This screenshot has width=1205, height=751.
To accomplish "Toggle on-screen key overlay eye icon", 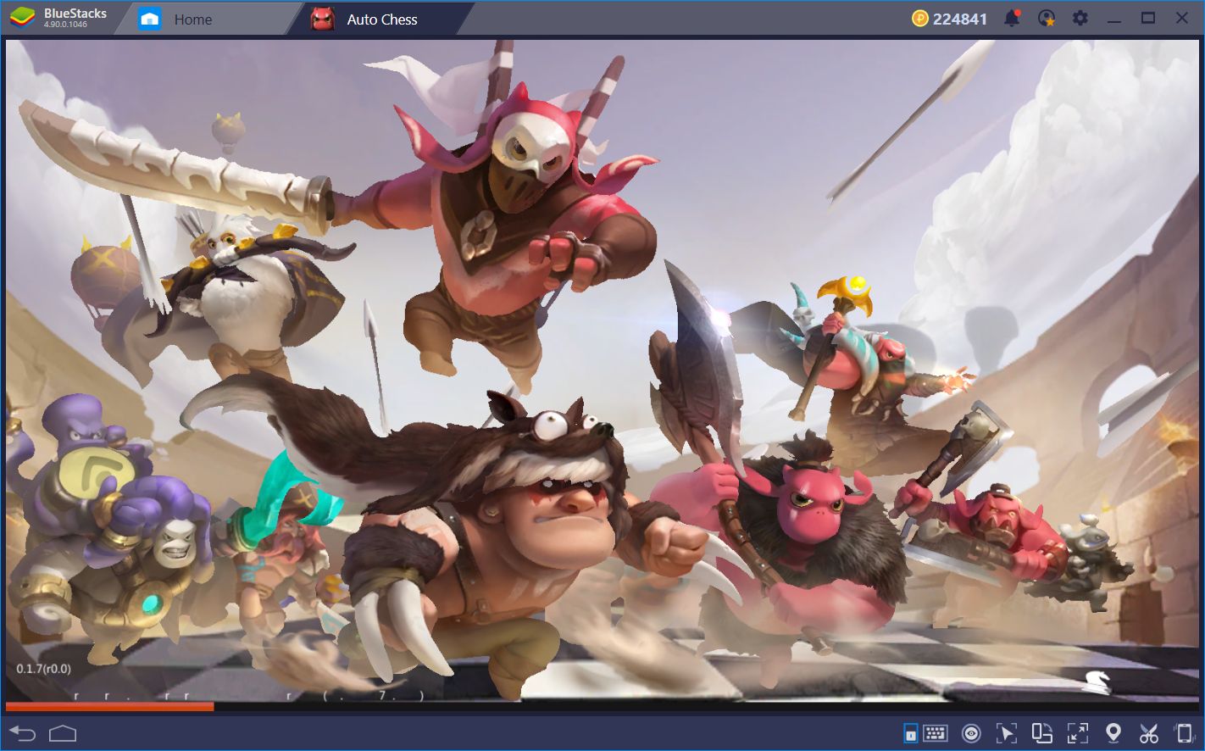I will (971, 733).
